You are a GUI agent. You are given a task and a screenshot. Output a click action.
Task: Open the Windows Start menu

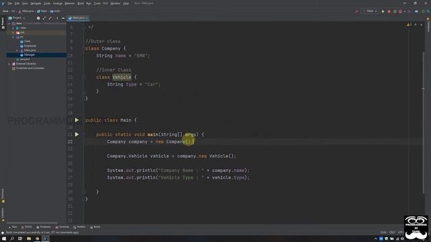coord(4,239)
